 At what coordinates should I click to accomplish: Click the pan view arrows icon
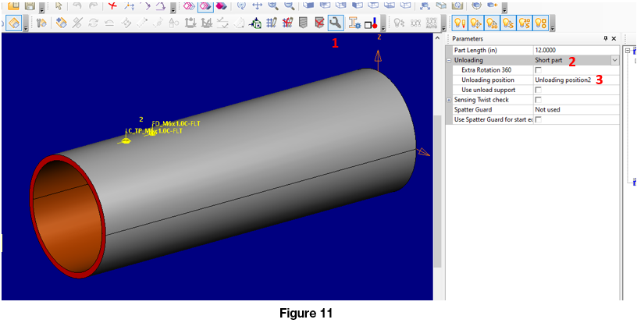coord(257,5)
